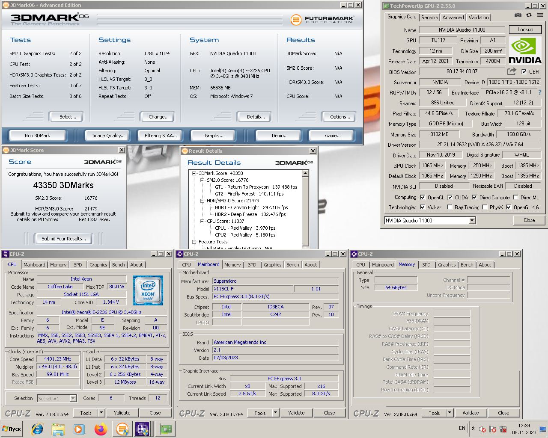Open the NVIDIA Quadro T1000 GPU dropdown
This screenshot has width=548, height=438.
[472, 221]
